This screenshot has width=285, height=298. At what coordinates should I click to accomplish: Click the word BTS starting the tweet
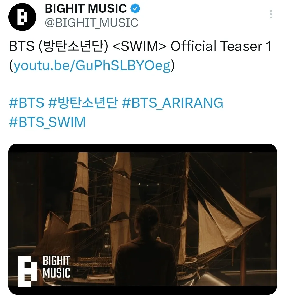[21, 46]
